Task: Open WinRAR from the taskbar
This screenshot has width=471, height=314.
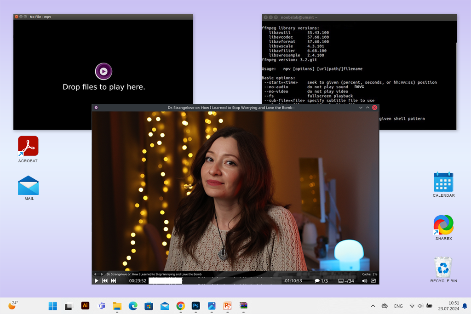Action: pyautogui.click(x=243, y=306)
